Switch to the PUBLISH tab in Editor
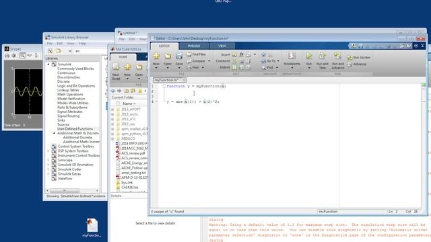The height and width of the screenshot is (242, 431). (194, 46)
